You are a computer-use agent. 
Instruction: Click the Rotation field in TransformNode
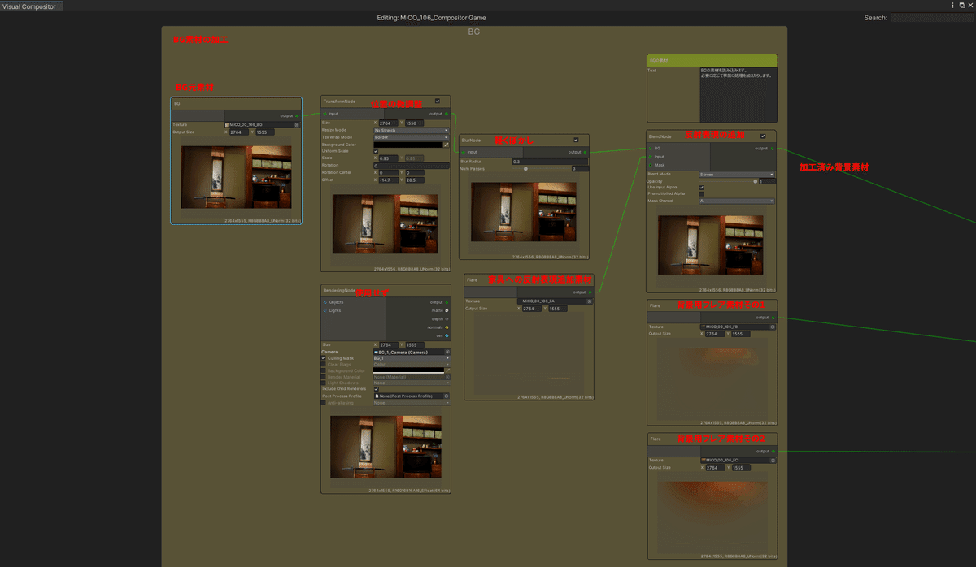coord(411,166)
